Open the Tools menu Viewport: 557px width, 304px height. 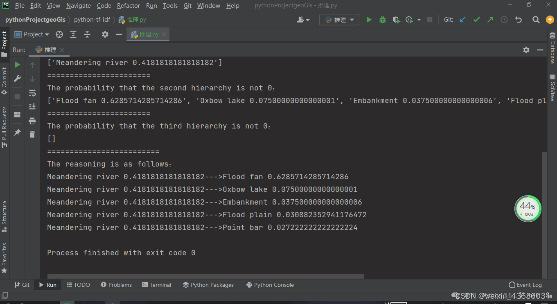170,6
